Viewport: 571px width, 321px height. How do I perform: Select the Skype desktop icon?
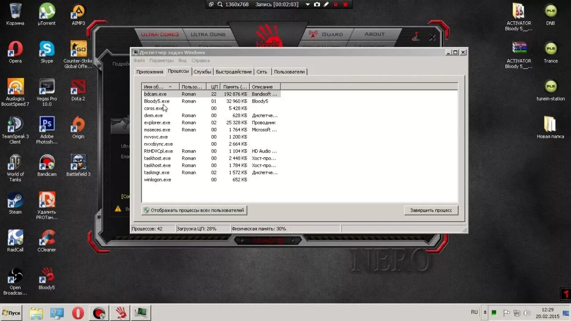click(x=47, y=52)
